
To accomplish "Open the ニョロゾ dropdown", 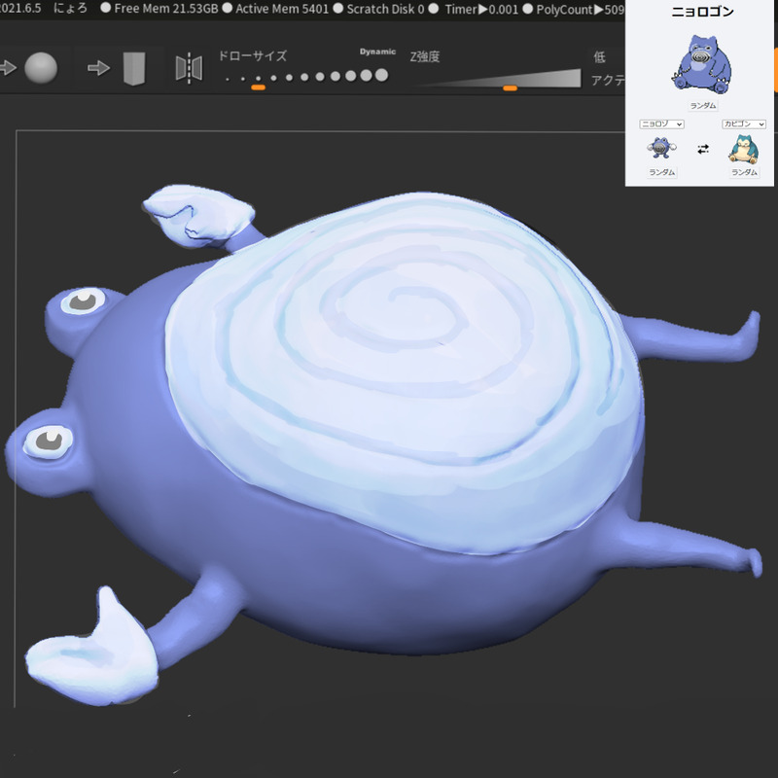I will (x=661, y=124).
